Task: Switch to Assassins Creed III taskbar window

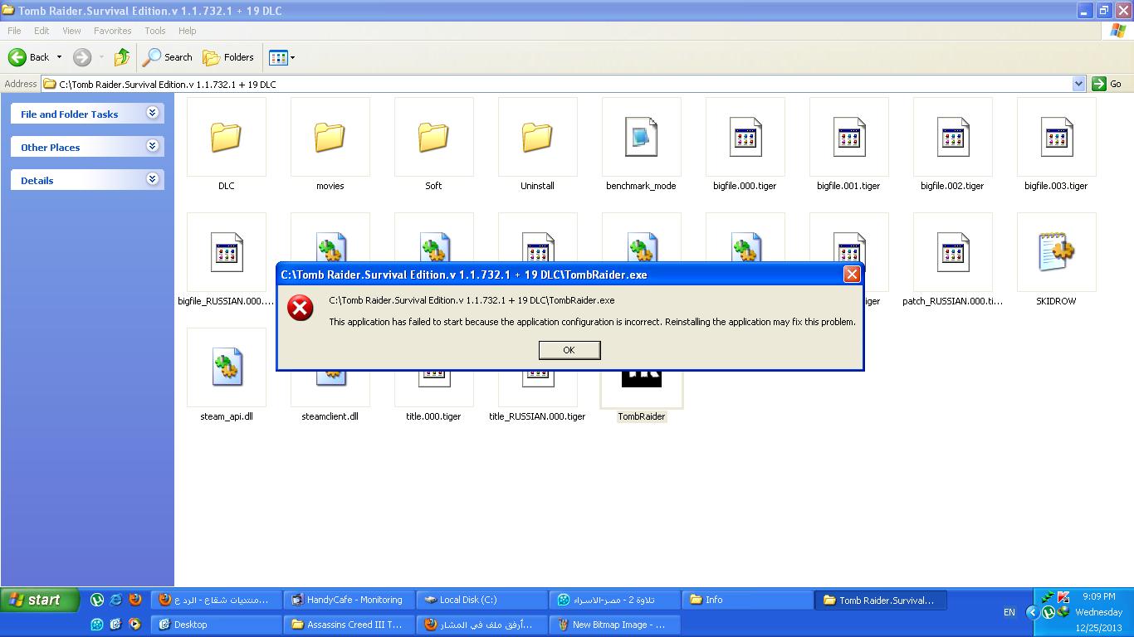Action: point(349,625)
